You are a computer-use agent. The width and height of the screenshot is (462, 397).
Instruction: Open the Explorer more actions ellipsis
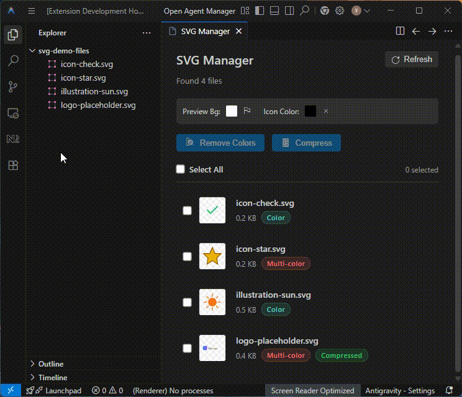(x=147, y=33)
